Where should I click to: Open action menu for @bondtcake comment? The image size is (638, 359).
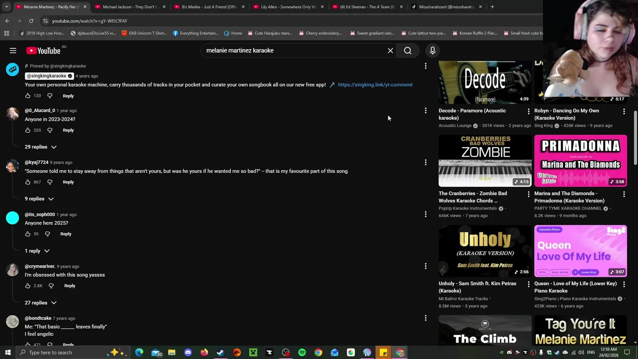(426, 318)
